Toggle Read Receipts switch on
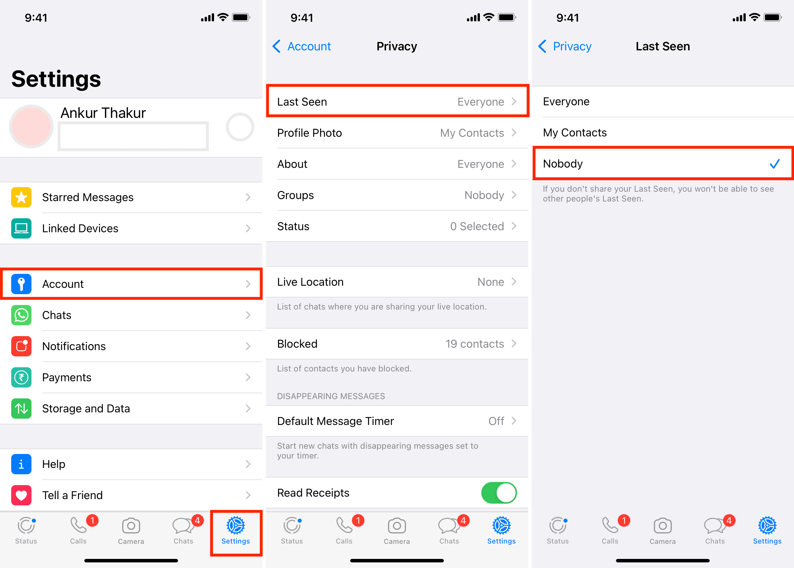This screenshot has height=568, width=794. click(x=504, y=492)
